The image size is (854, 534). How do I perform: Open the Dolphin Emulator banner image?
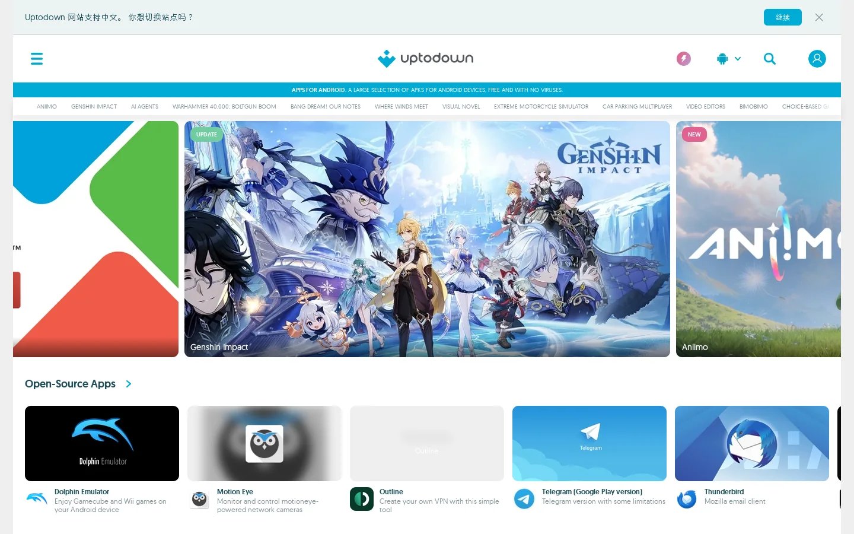point(102,443)
